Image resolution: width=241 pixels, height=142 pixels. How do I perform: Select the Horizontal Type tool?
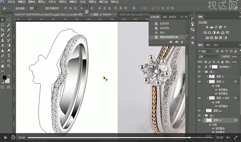[9, 56]
